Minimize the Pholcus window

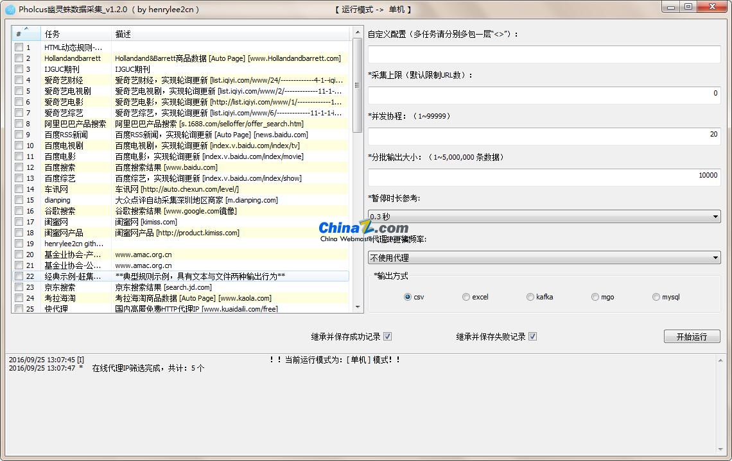tap(671, 7)
